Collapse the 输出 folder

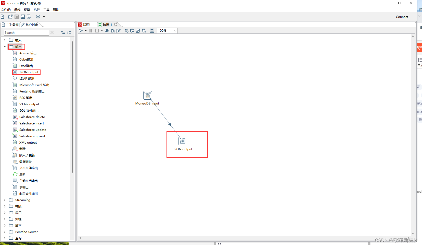pyautogui.click(x=5, y=46)
